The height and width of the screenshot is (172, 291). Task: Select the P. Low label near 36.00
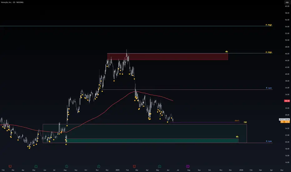(x=269, y=88)
